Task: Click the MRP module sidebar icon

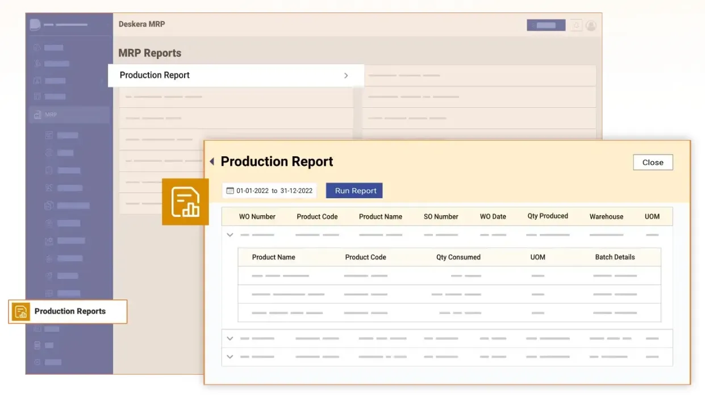Action: click(37, 115)
